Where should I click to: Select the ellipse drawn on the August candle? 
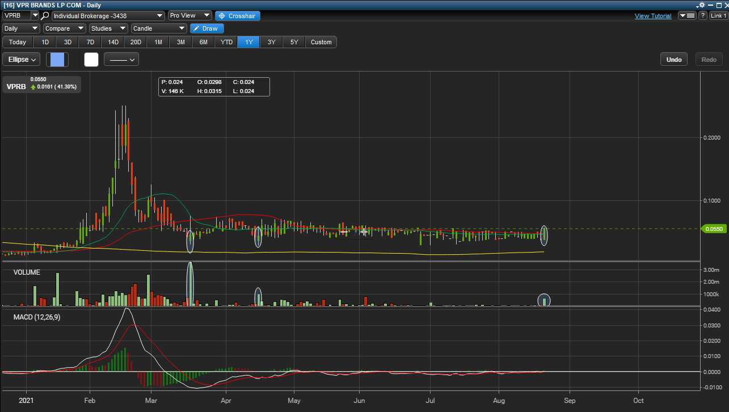tap(545, 234)
